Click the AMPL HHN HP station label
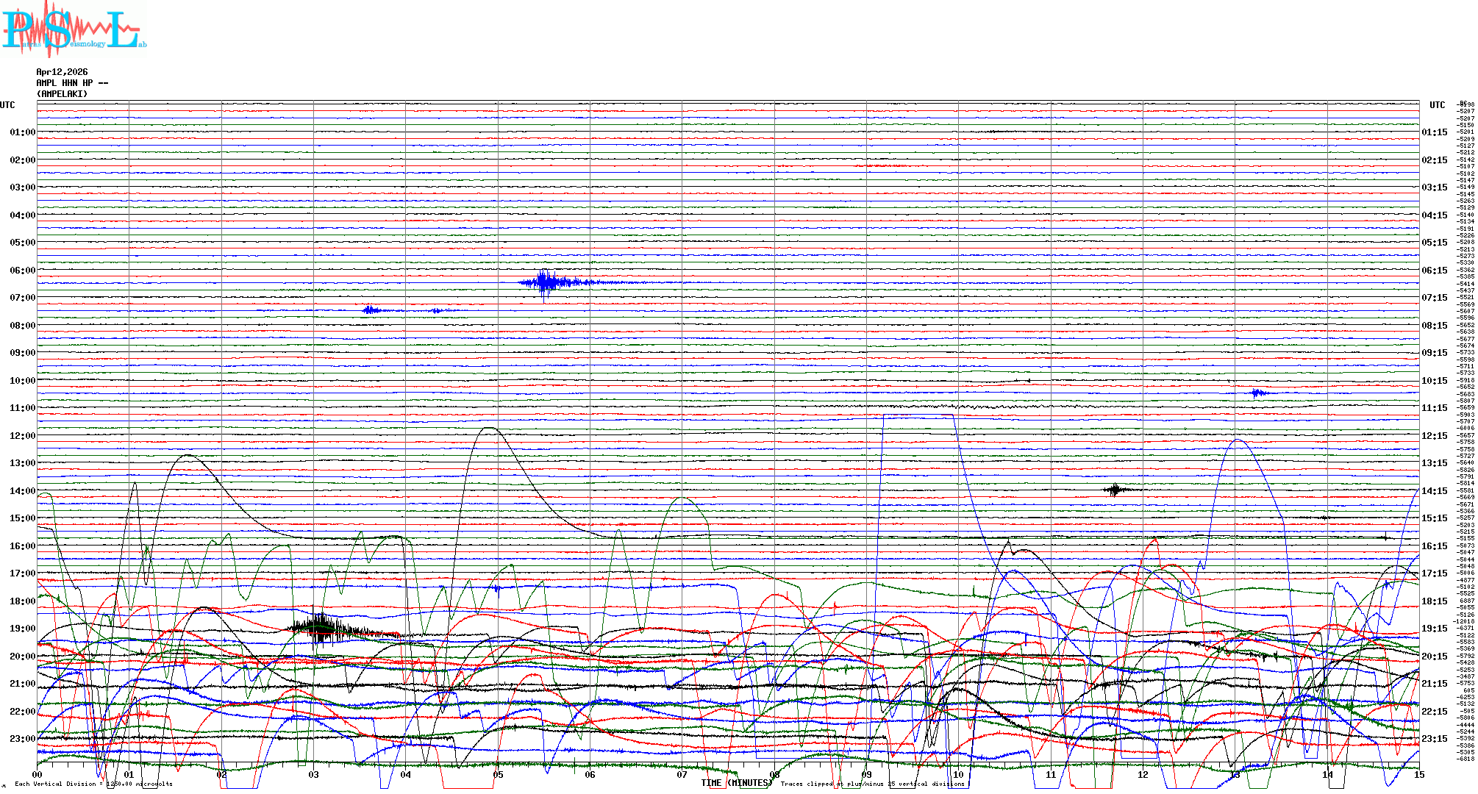 coord(72,83)
